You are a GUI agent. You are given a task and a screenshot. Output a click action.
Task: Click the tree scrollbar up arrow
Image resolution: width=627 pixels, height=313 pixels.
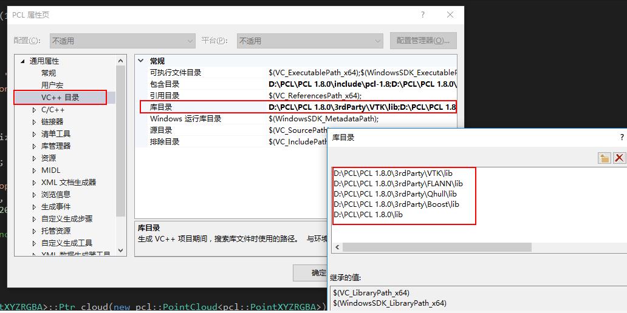point(121,61)
